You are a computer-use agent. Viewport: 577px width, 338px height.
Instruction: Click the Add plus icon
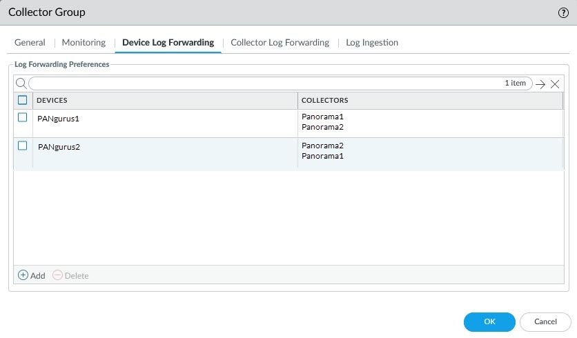click(23, 275)
